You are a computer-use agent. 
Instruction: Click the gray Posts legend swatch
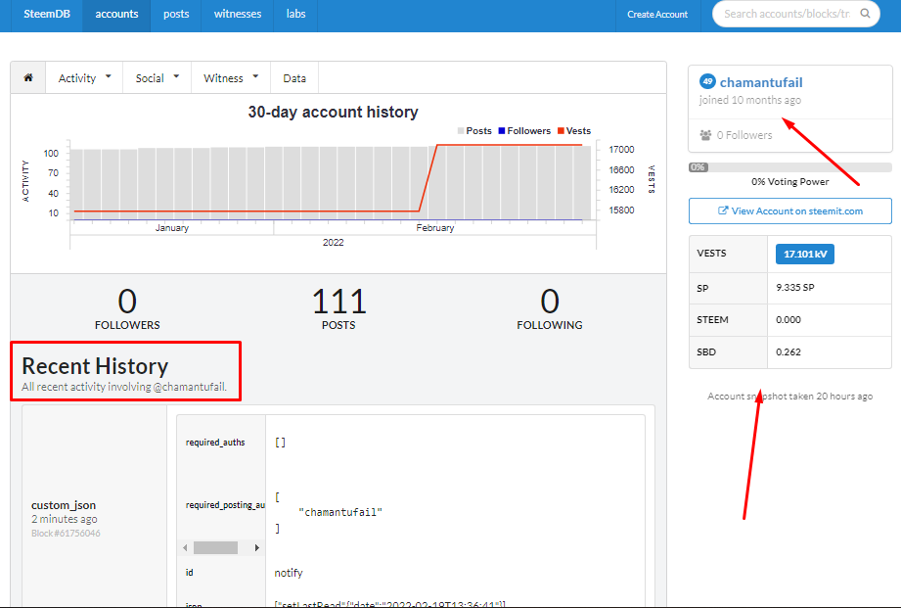coord(461,131)
